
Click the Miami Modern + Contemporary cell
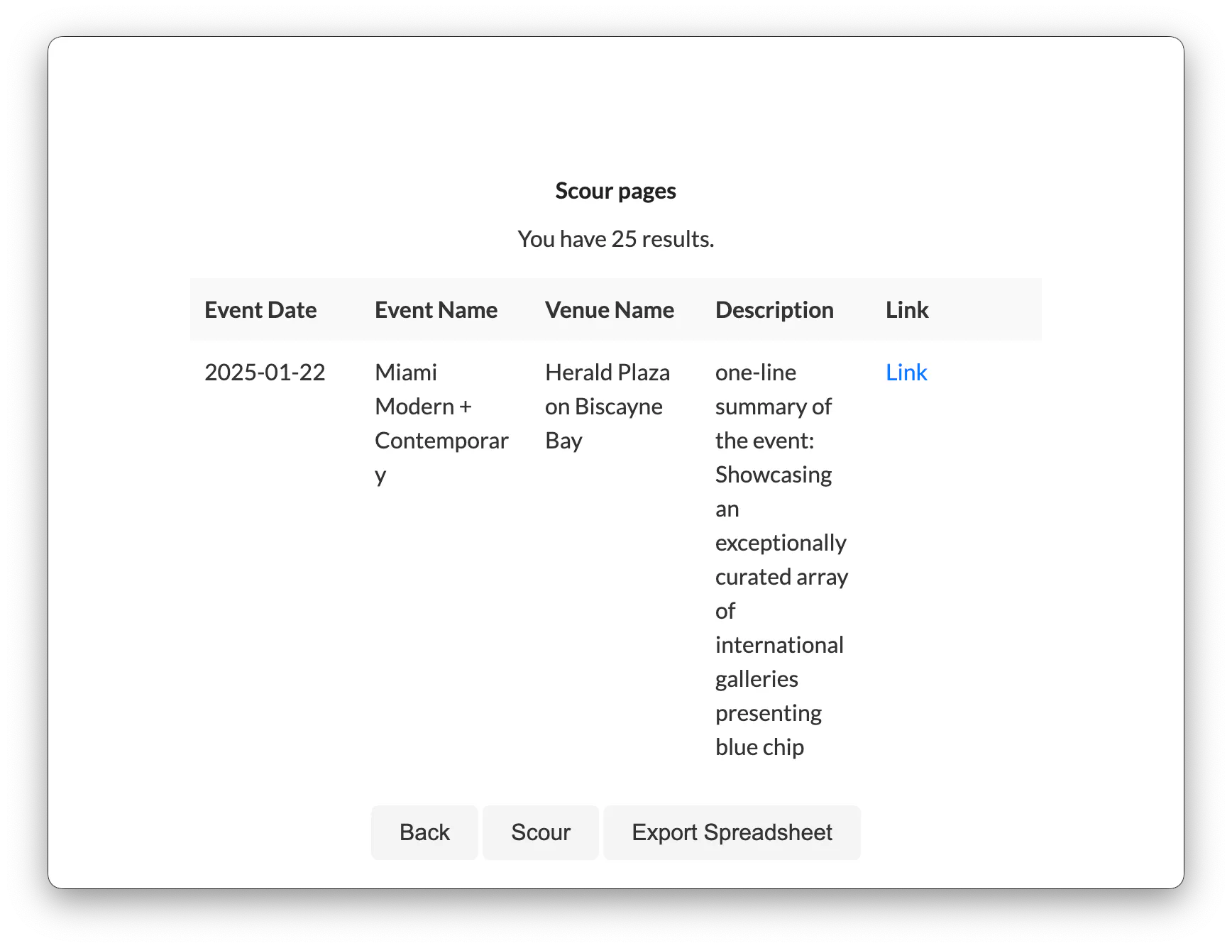[441, 424]
